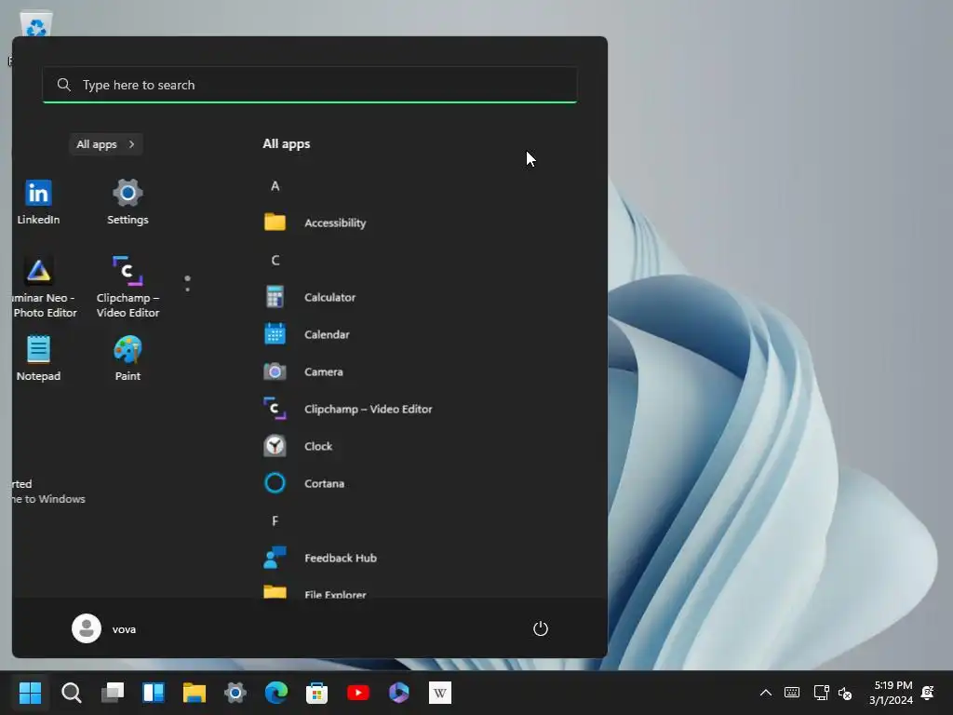The image size is (953, 715).
Task: Open YouTube from the taskbar
Action: [358, 693]
